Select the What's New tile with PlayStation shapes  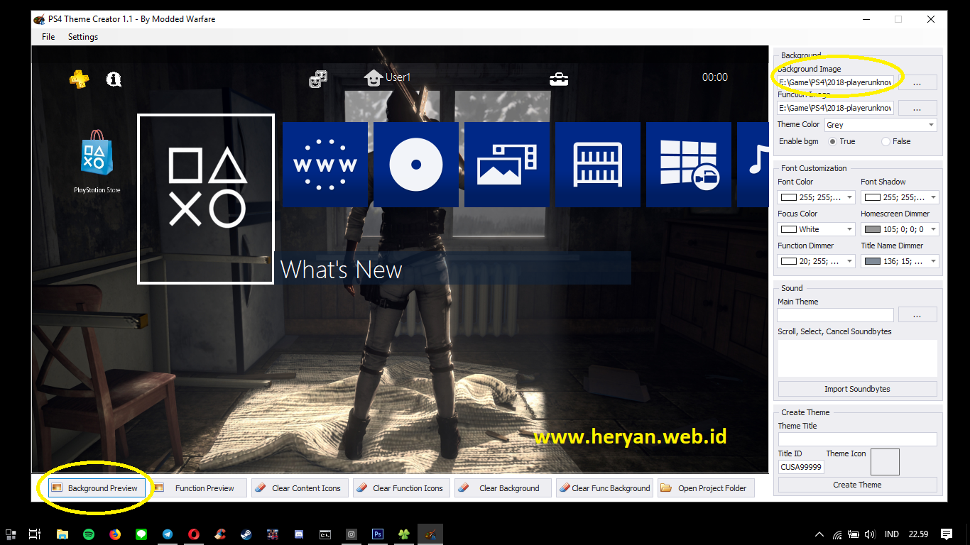pos(206,199)
